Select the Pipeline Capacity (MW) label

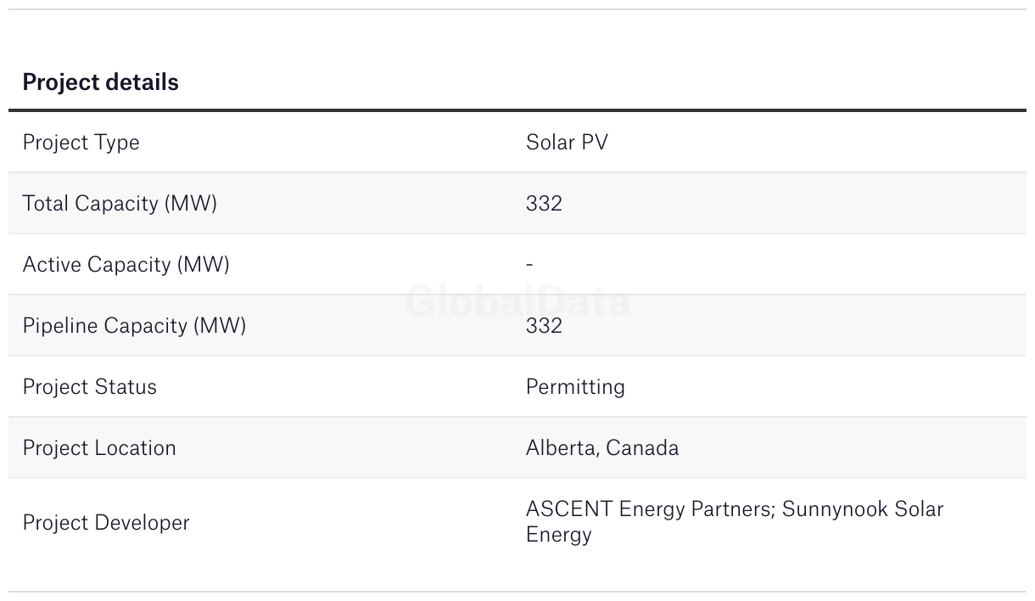tap(134, 326)
